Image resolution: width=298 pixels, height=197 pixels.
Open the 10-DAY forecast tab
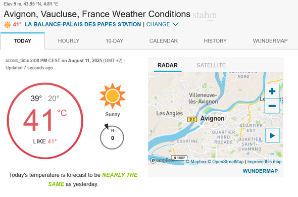point(115,41)
